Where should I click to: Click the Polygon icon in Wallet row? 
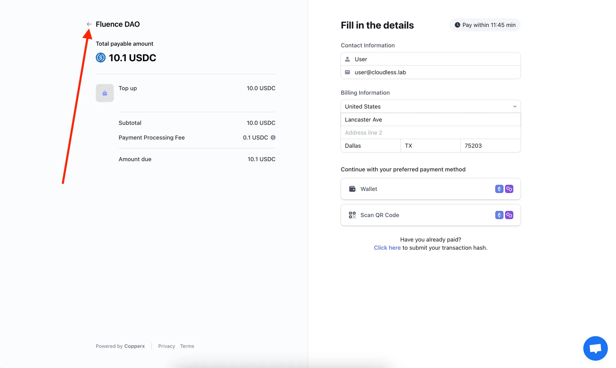(509, 189)
